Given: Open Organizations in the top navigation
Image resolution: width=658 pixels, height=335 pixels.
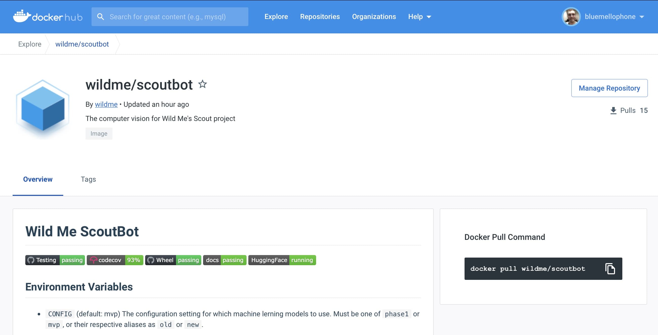Looking at the screenshot, I should tap(374, 17).
